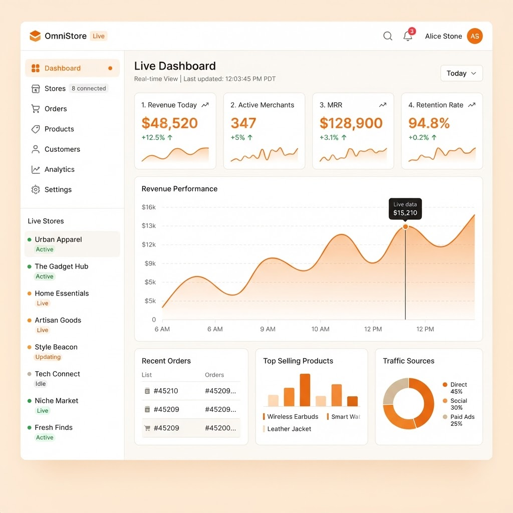513x513 pixels.
Task: Click the Dashboard grid icon in sidebar
Action: click(36, 68)
